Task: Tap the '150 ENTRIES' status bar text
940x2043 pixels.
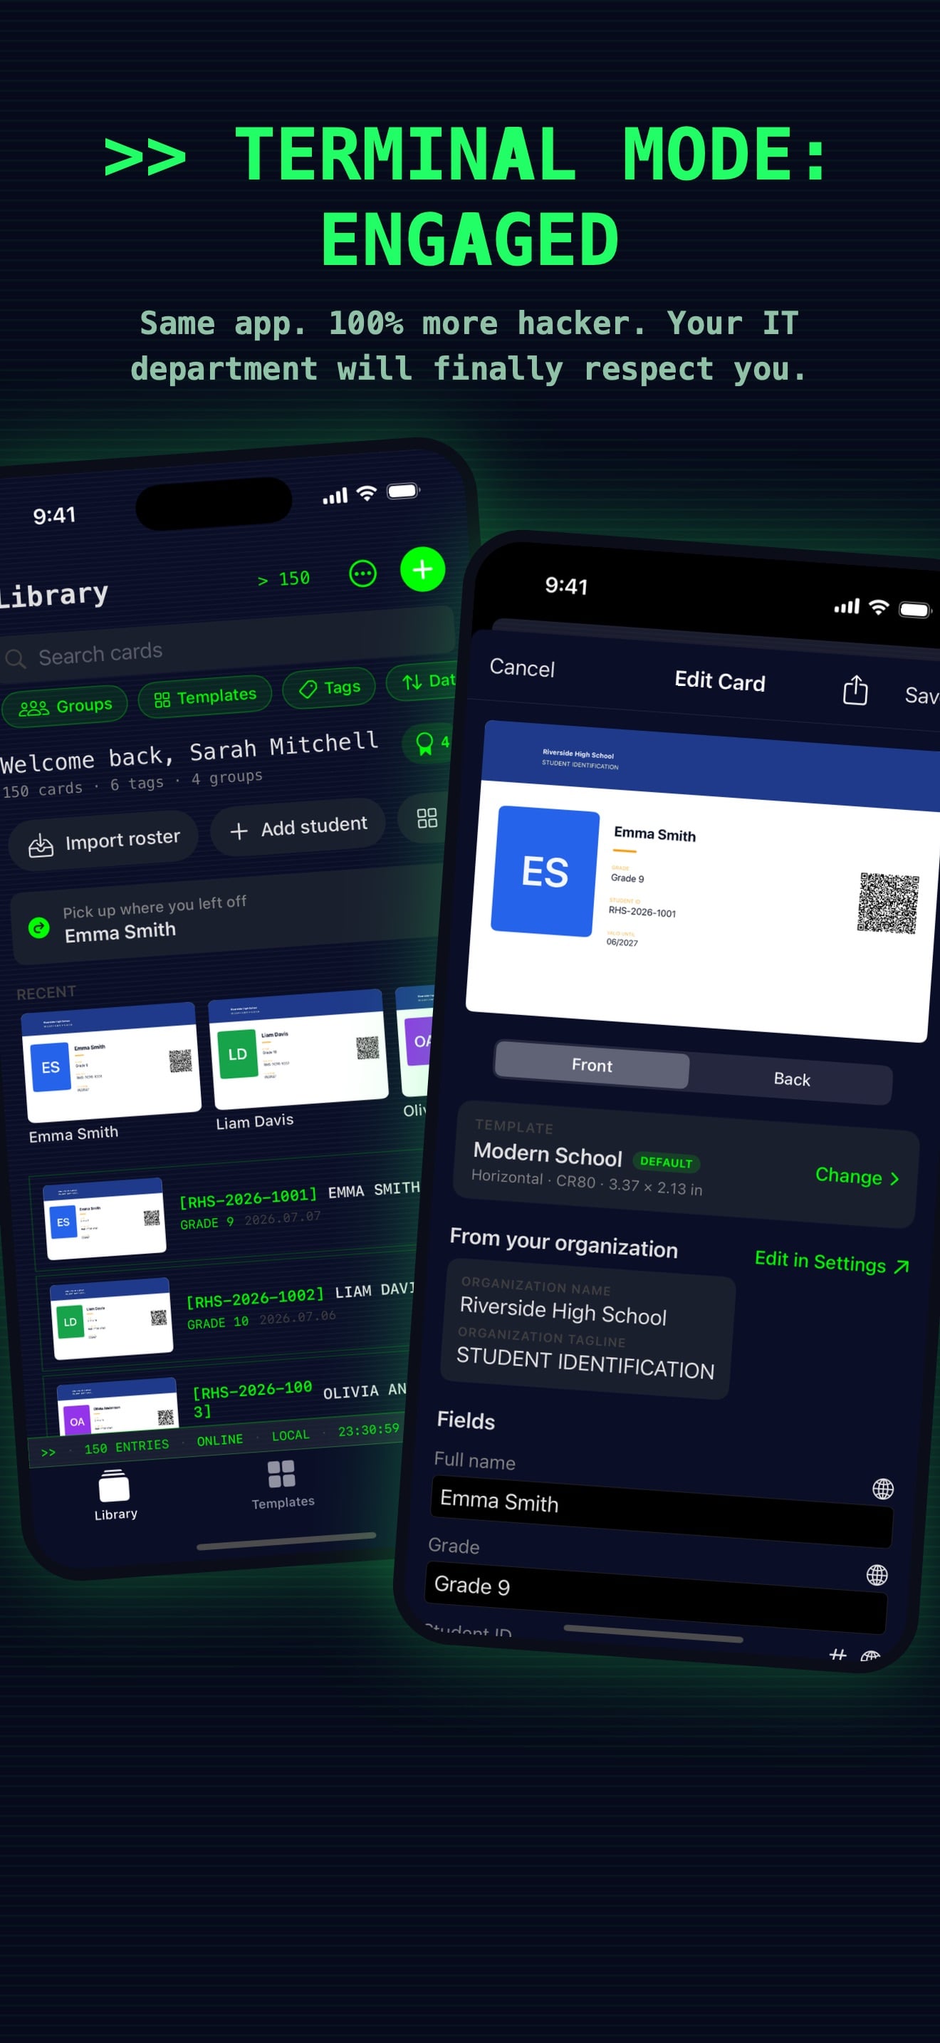Action: coord(127,1447)
